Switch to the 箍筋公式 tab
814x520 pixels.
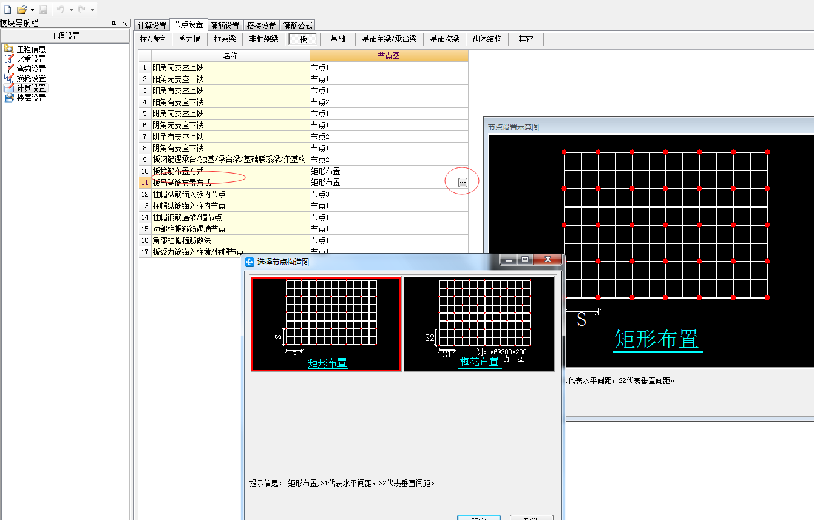[298, 25]
